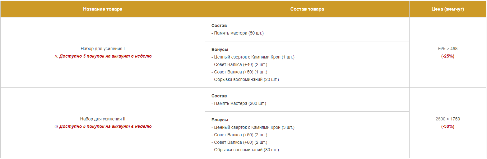Select the "Набор для усиления II" product name

pos(103,119)
